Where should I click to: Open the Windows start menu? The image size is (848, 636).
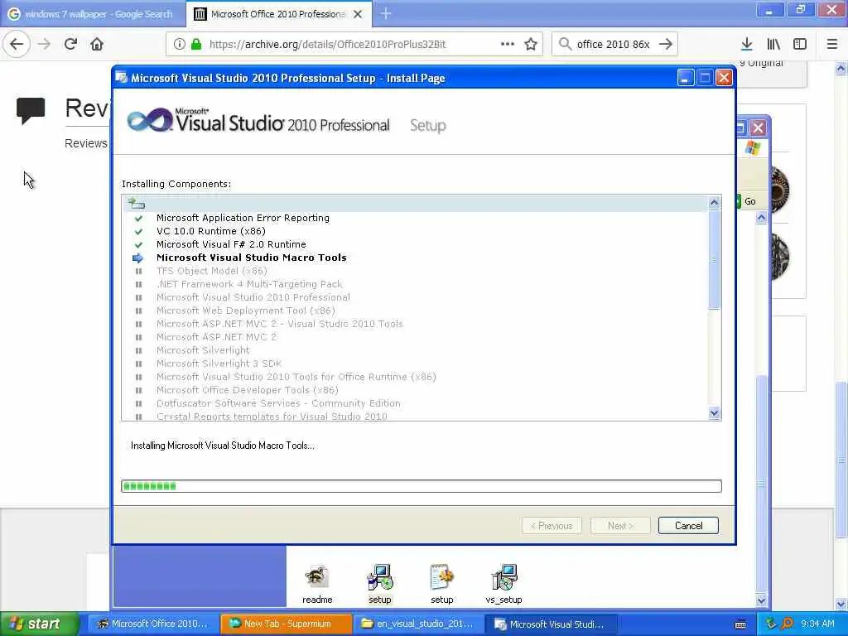pos(39,624)
